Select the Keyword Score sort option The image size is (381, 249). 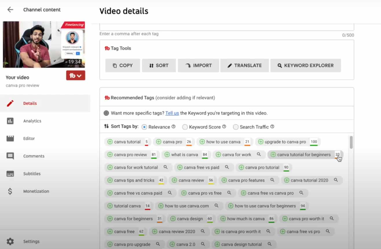point(185,127)
